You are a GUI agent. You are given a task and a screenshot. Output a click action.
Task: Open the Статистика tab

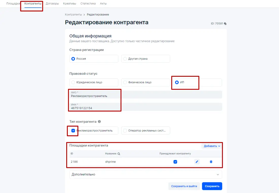click(x=88, y=4)
